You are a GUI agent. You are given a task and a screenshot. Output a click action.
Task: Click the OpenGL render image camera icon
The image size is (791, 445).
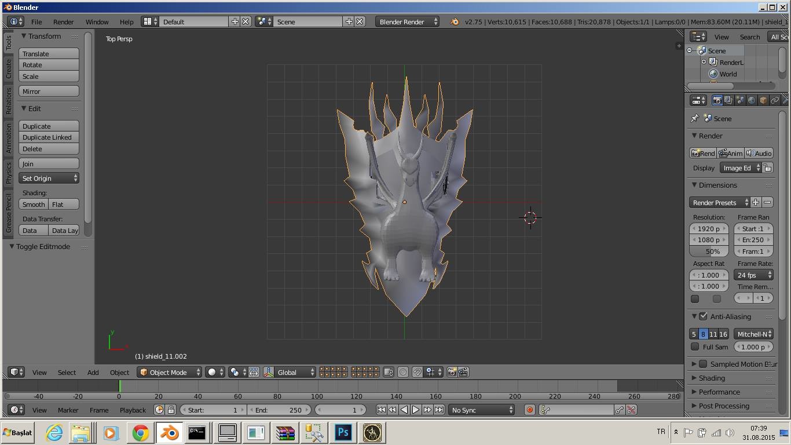[452, 372]
